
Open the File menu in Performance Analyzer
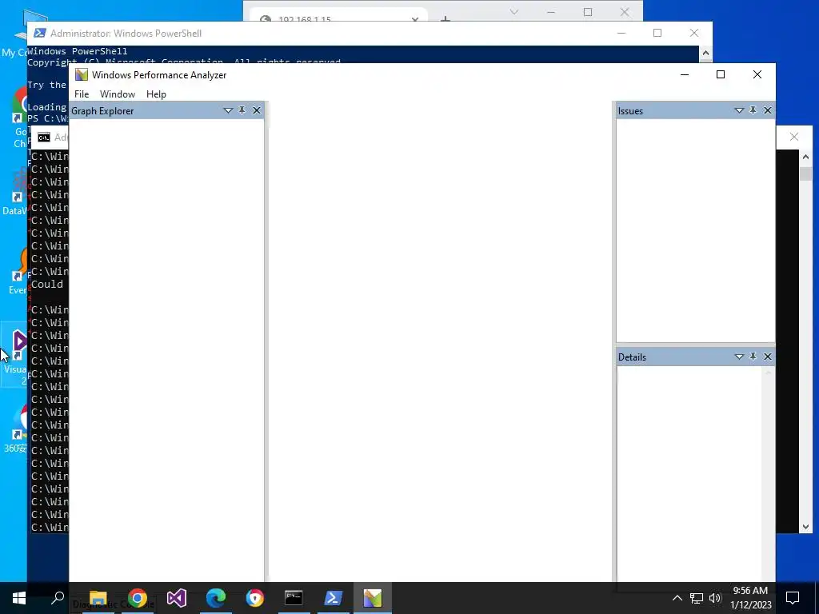[x=82, y=94]
